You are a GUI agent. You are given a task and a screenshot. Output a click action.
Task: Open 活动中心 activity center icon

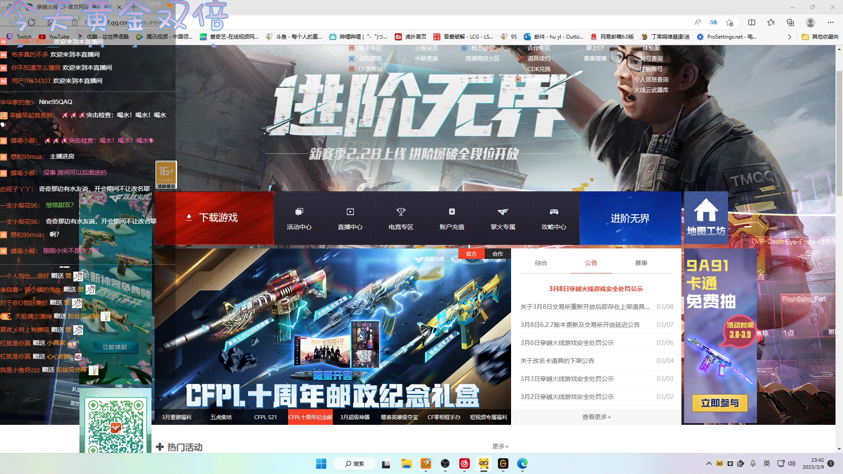pyautogui.click(x=299, y=219)
